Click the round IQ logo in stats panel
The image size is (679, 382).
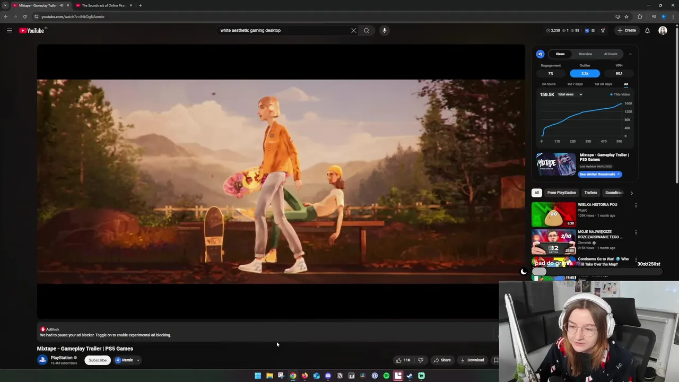[540, 54]
